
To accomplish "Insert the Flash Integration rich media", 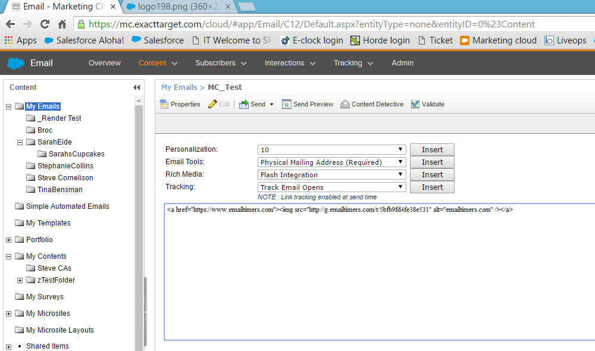I will 432,174.
